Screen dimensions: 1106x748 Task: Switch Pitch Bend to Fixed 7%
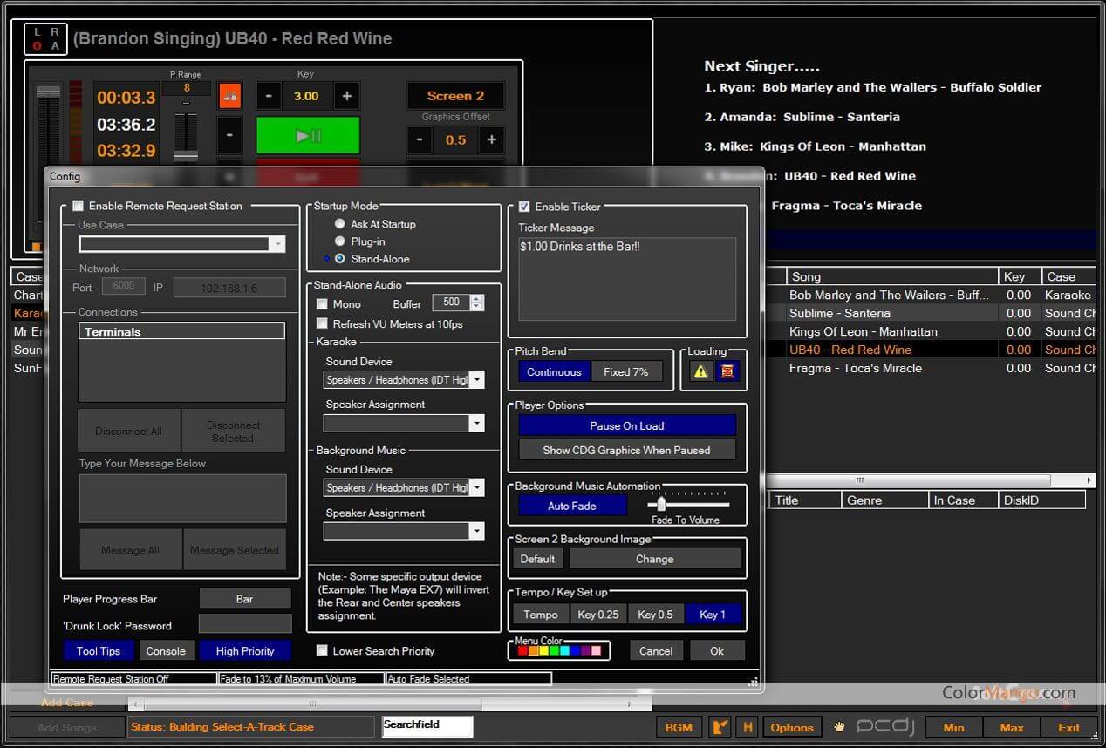coord(626,371)
